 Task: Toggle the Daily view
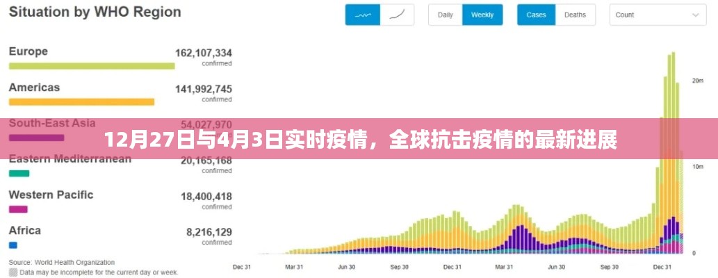coord(445,15)
